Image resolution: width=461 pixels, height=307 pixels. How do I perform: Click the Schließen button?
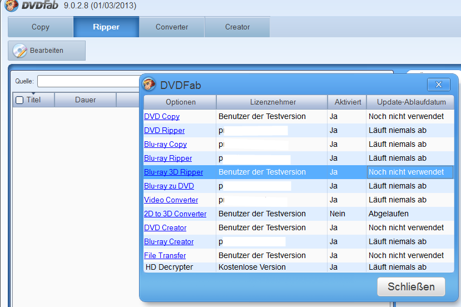pos(411,286)
